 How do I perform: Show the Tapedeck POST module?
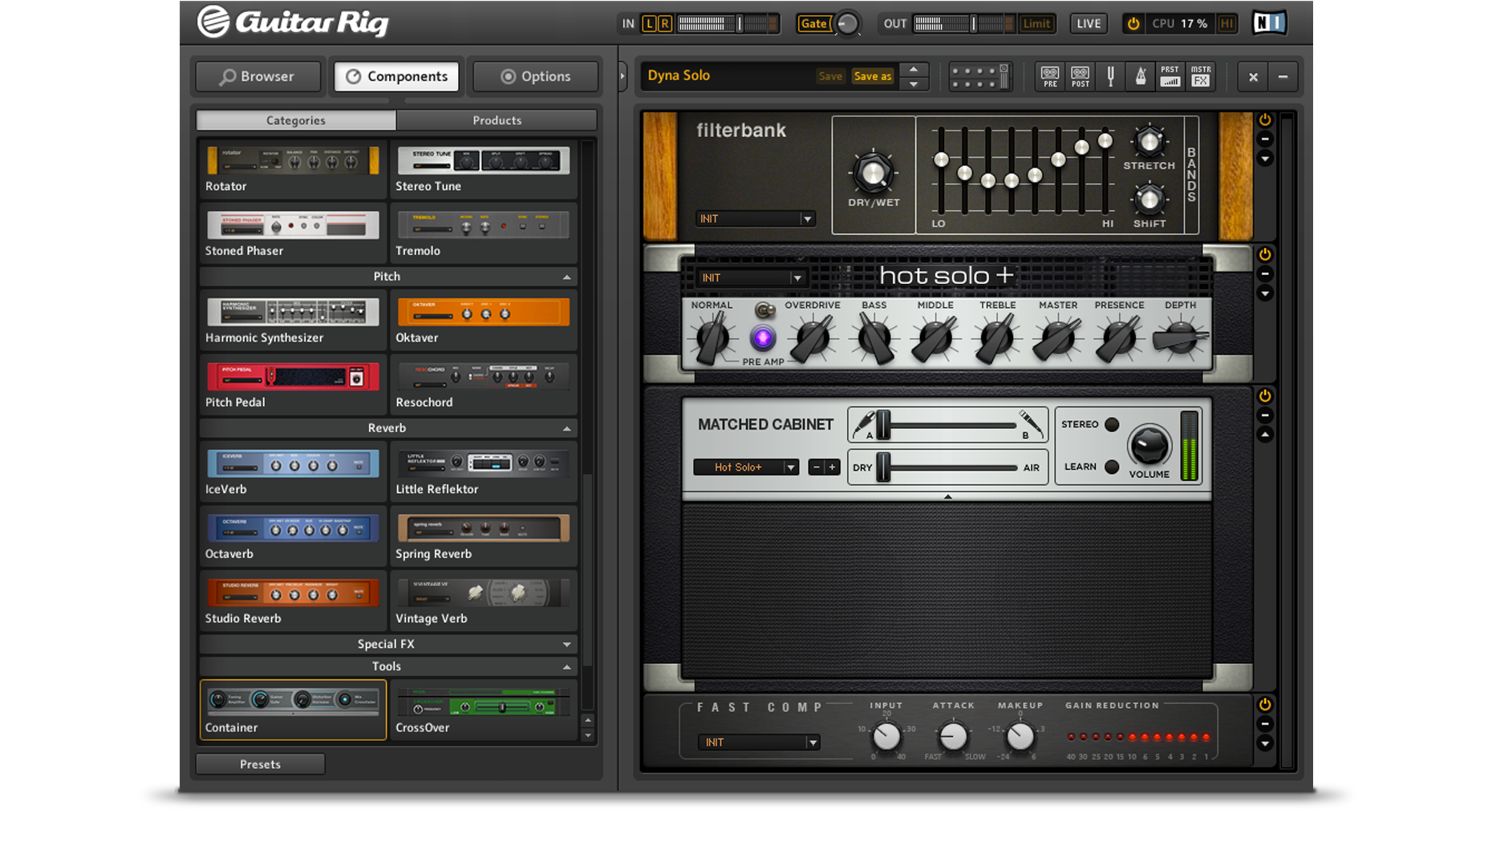coord(1080,76)
